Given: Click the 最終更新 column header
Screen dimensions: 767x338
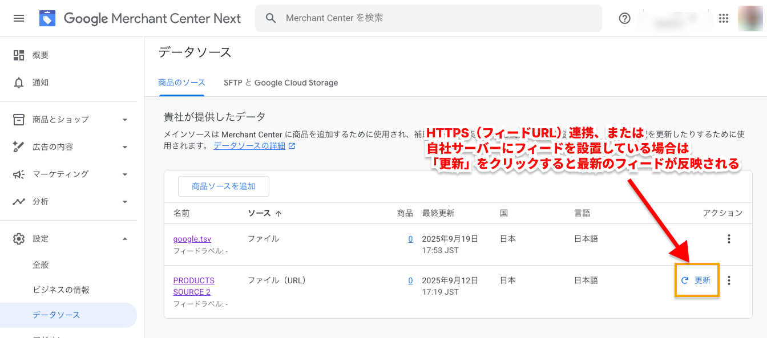Looking at the screenshot, I should 438,213.
